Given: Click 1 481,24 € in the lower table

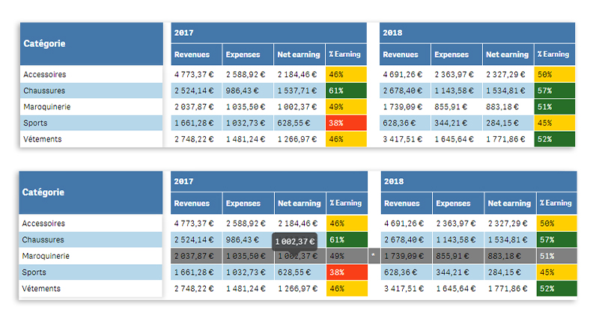Looking at the screenshot, I should 246,289.
